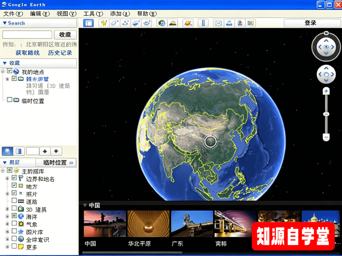Click 历史记录 history link
This screenshot has width=342, height=256.
pyautogui.click(x=60, y=52)
